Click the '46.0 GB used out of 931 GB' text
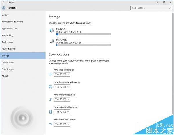This screenshot has width=174, height=135. [68, 32]
